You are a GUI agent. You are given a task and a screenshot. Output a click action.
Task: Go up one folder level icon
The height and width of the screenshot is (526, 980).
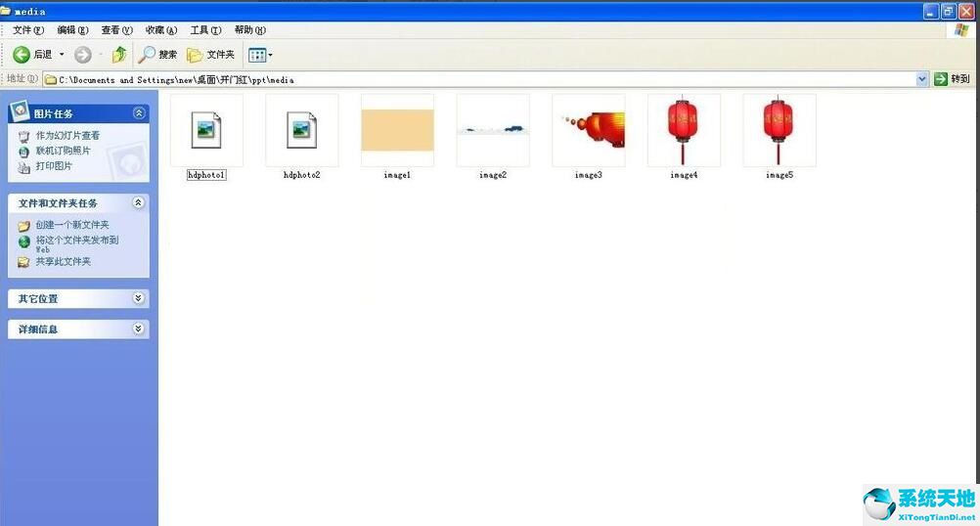[x=119, y=55]
